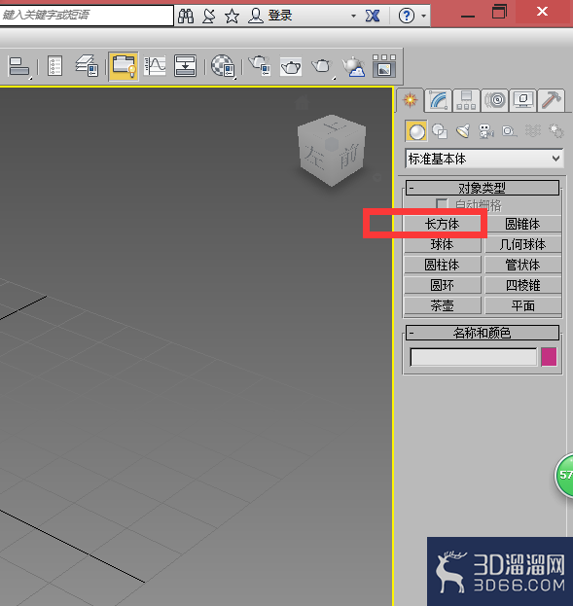This screenshot has height=606, width=573.
Task: Collapse the 对象类型 rollout
Action: [x=483, y=188]
